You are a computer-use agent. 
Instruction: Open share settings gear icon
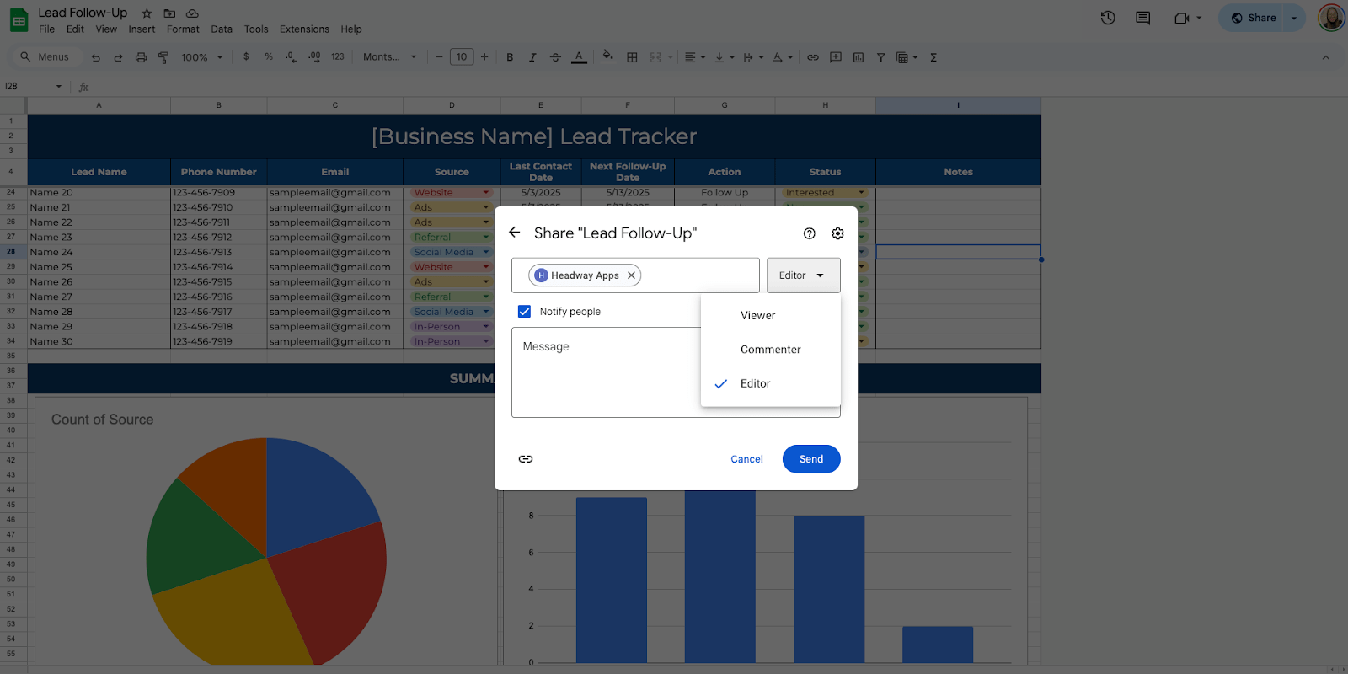[837, 233]
